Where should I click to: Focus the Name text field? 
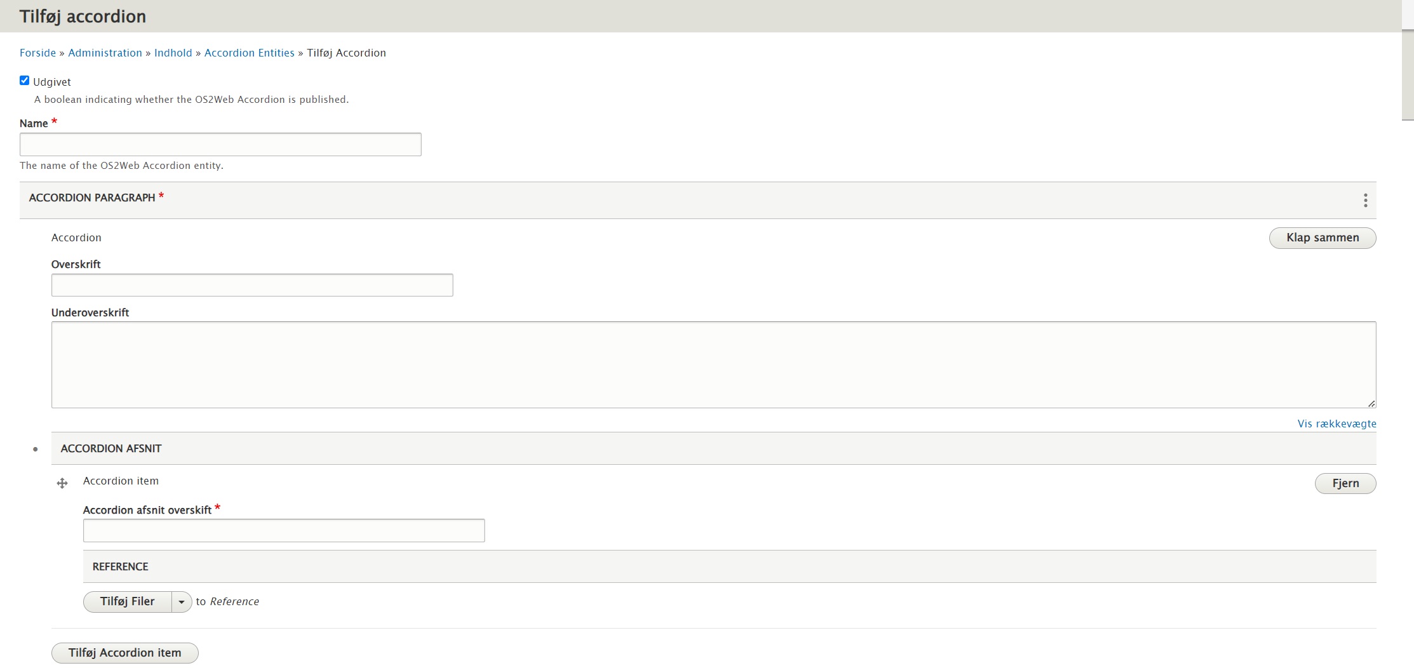(220, 145)
